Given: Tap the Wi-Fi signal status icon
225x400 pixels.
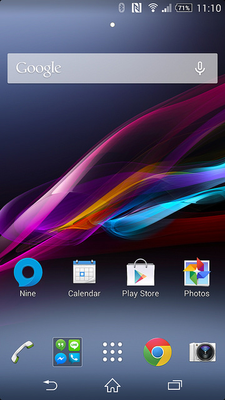Looking at the screenshot, I should [x=152, y=8].
